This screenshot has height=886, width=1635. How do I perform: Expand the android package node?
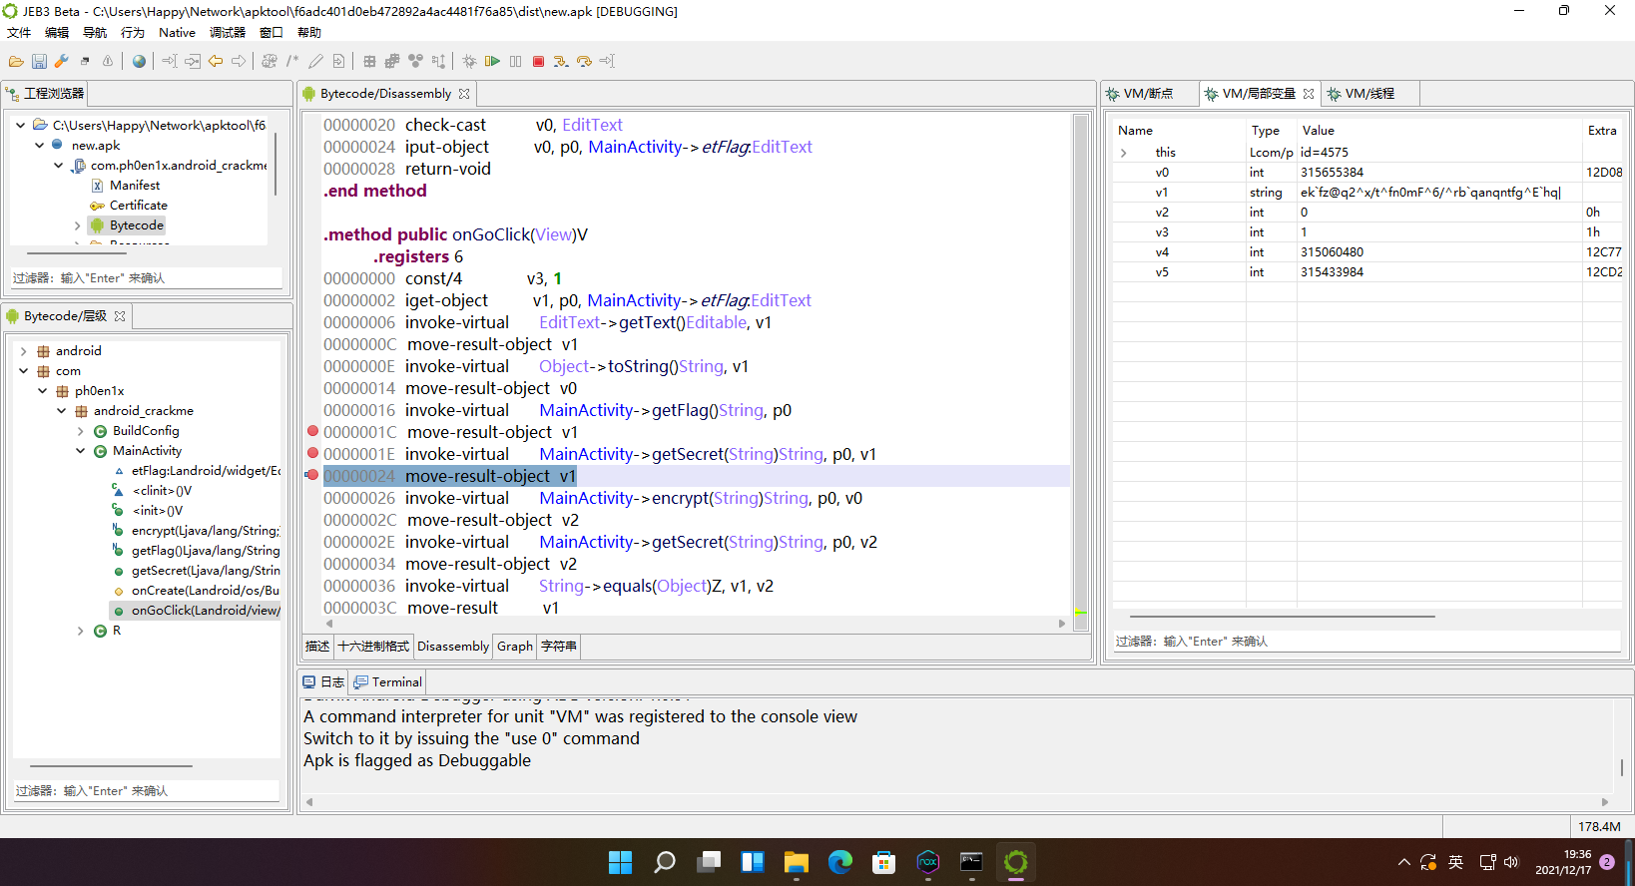click(x=23, y=351)
